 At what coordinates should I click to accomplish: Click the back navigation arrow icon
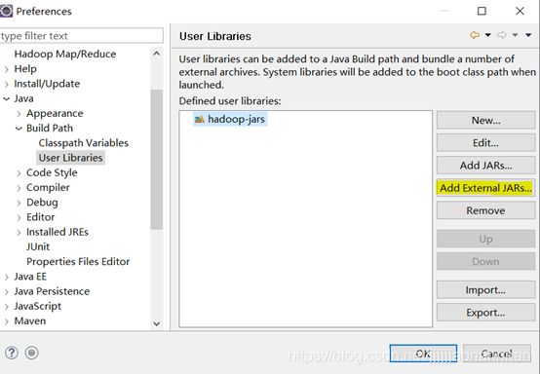pos(475,35)
